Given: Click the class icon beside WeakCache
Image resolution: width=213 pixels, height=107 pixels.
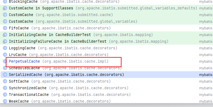Looking at the screenshot, I should pos(5,101).
